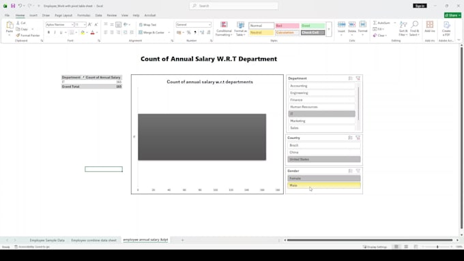Select Marketing in Department slicer
This screenshot has height=261, width=464.
point(321,121)
